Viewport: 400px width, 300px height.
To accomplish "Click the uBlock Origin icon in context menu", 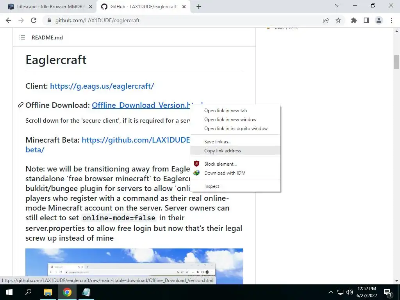I will [196, 164].
